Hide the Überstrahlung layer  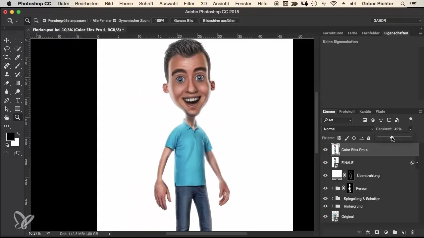click(325, 176)
